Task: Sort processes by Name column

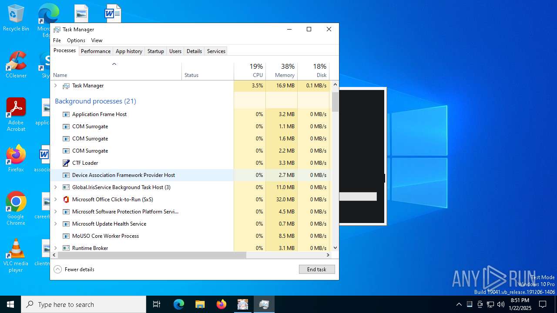Action: (116, 71)
